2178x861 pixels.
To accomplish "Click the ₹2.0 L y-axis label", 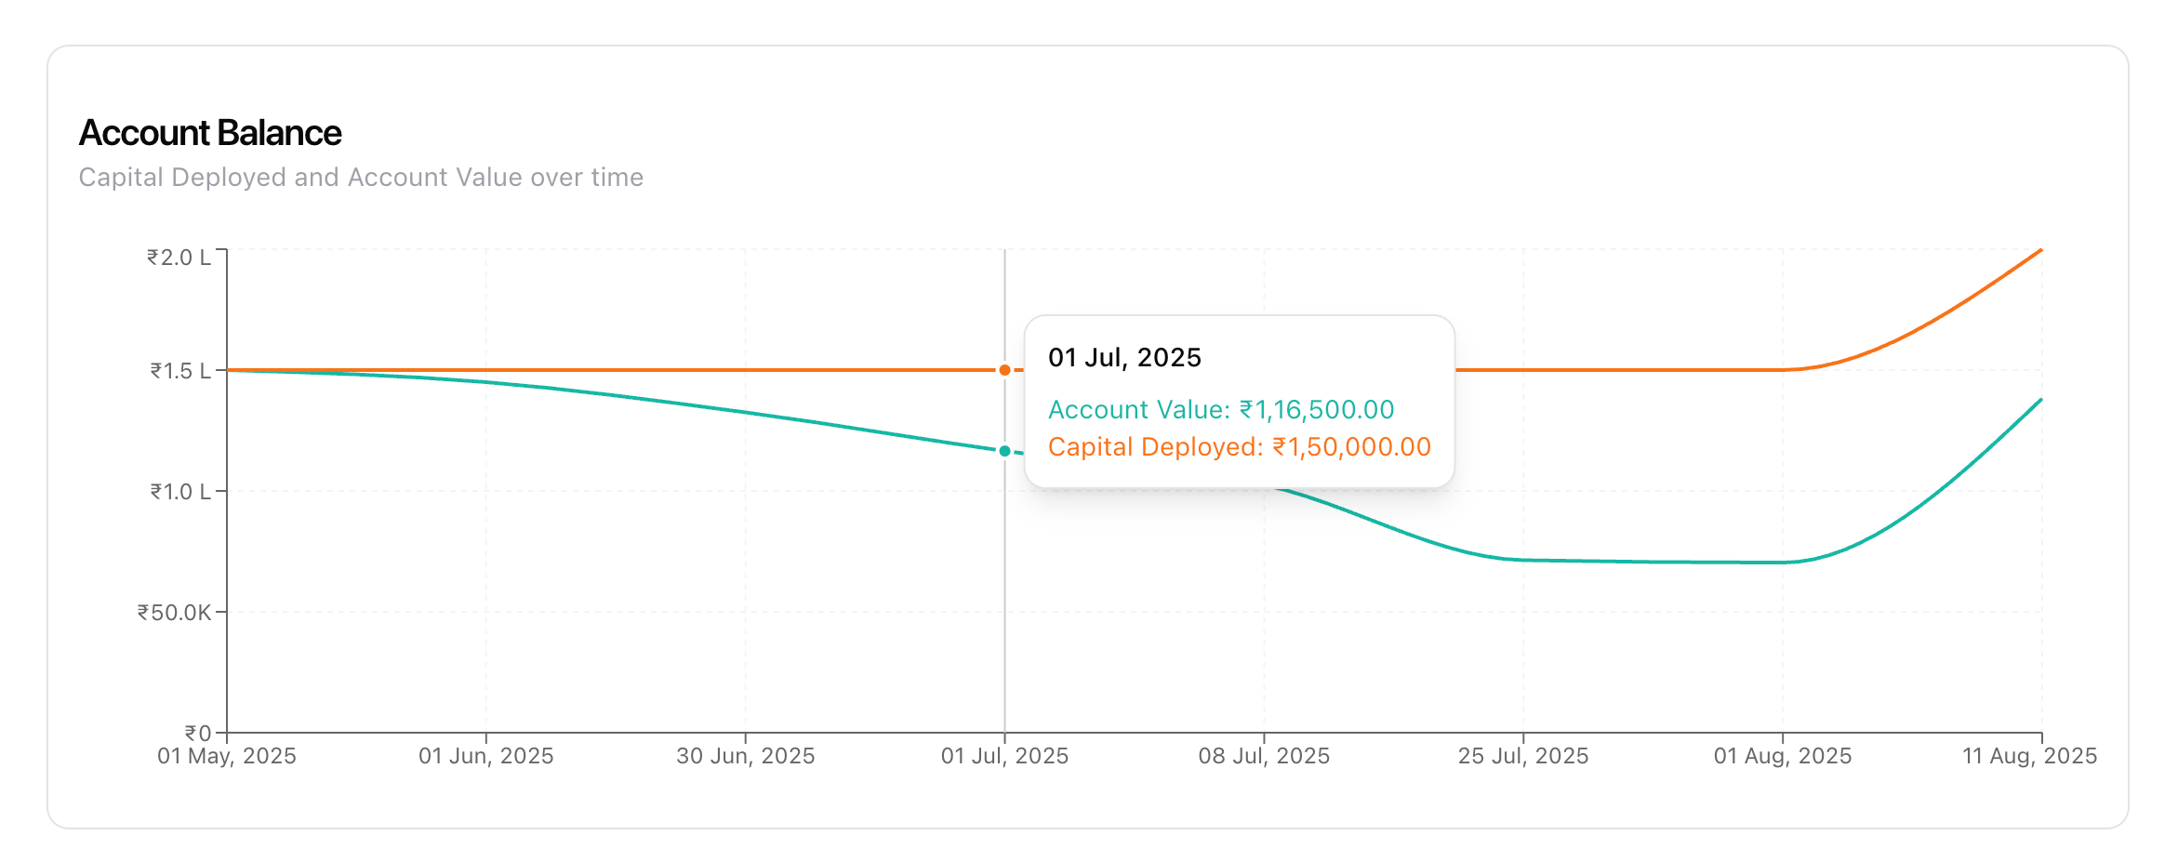I will (x=179, y=258).
